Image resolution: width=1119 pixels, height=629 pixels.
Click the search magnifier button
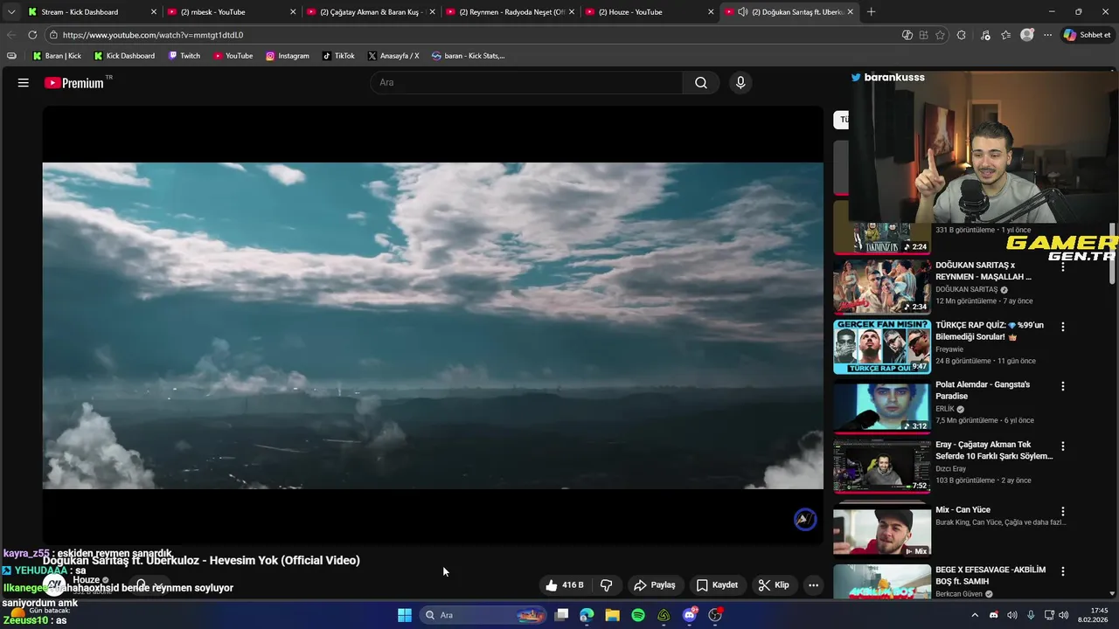[701, 83]
